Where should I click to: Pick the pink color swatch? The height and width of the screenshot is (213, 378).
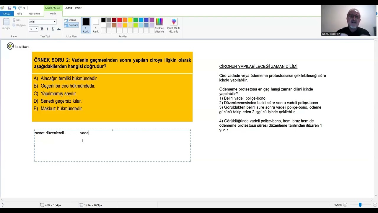[x=119, y=25]
